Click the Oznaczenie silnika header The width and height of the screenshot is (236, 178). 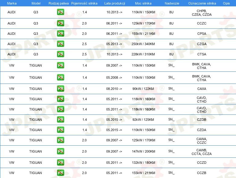coord(202,3)
